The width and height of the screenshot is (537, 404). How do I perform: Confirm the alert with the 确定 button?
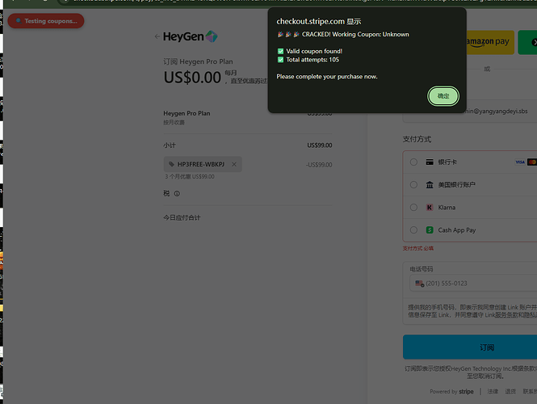[x=443, y=96]
